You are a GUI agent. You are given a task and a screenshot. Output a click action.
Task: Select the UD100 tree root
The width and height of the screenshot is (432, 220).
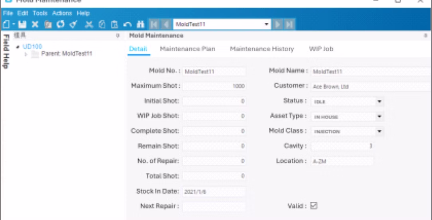(x=33, y=47)
